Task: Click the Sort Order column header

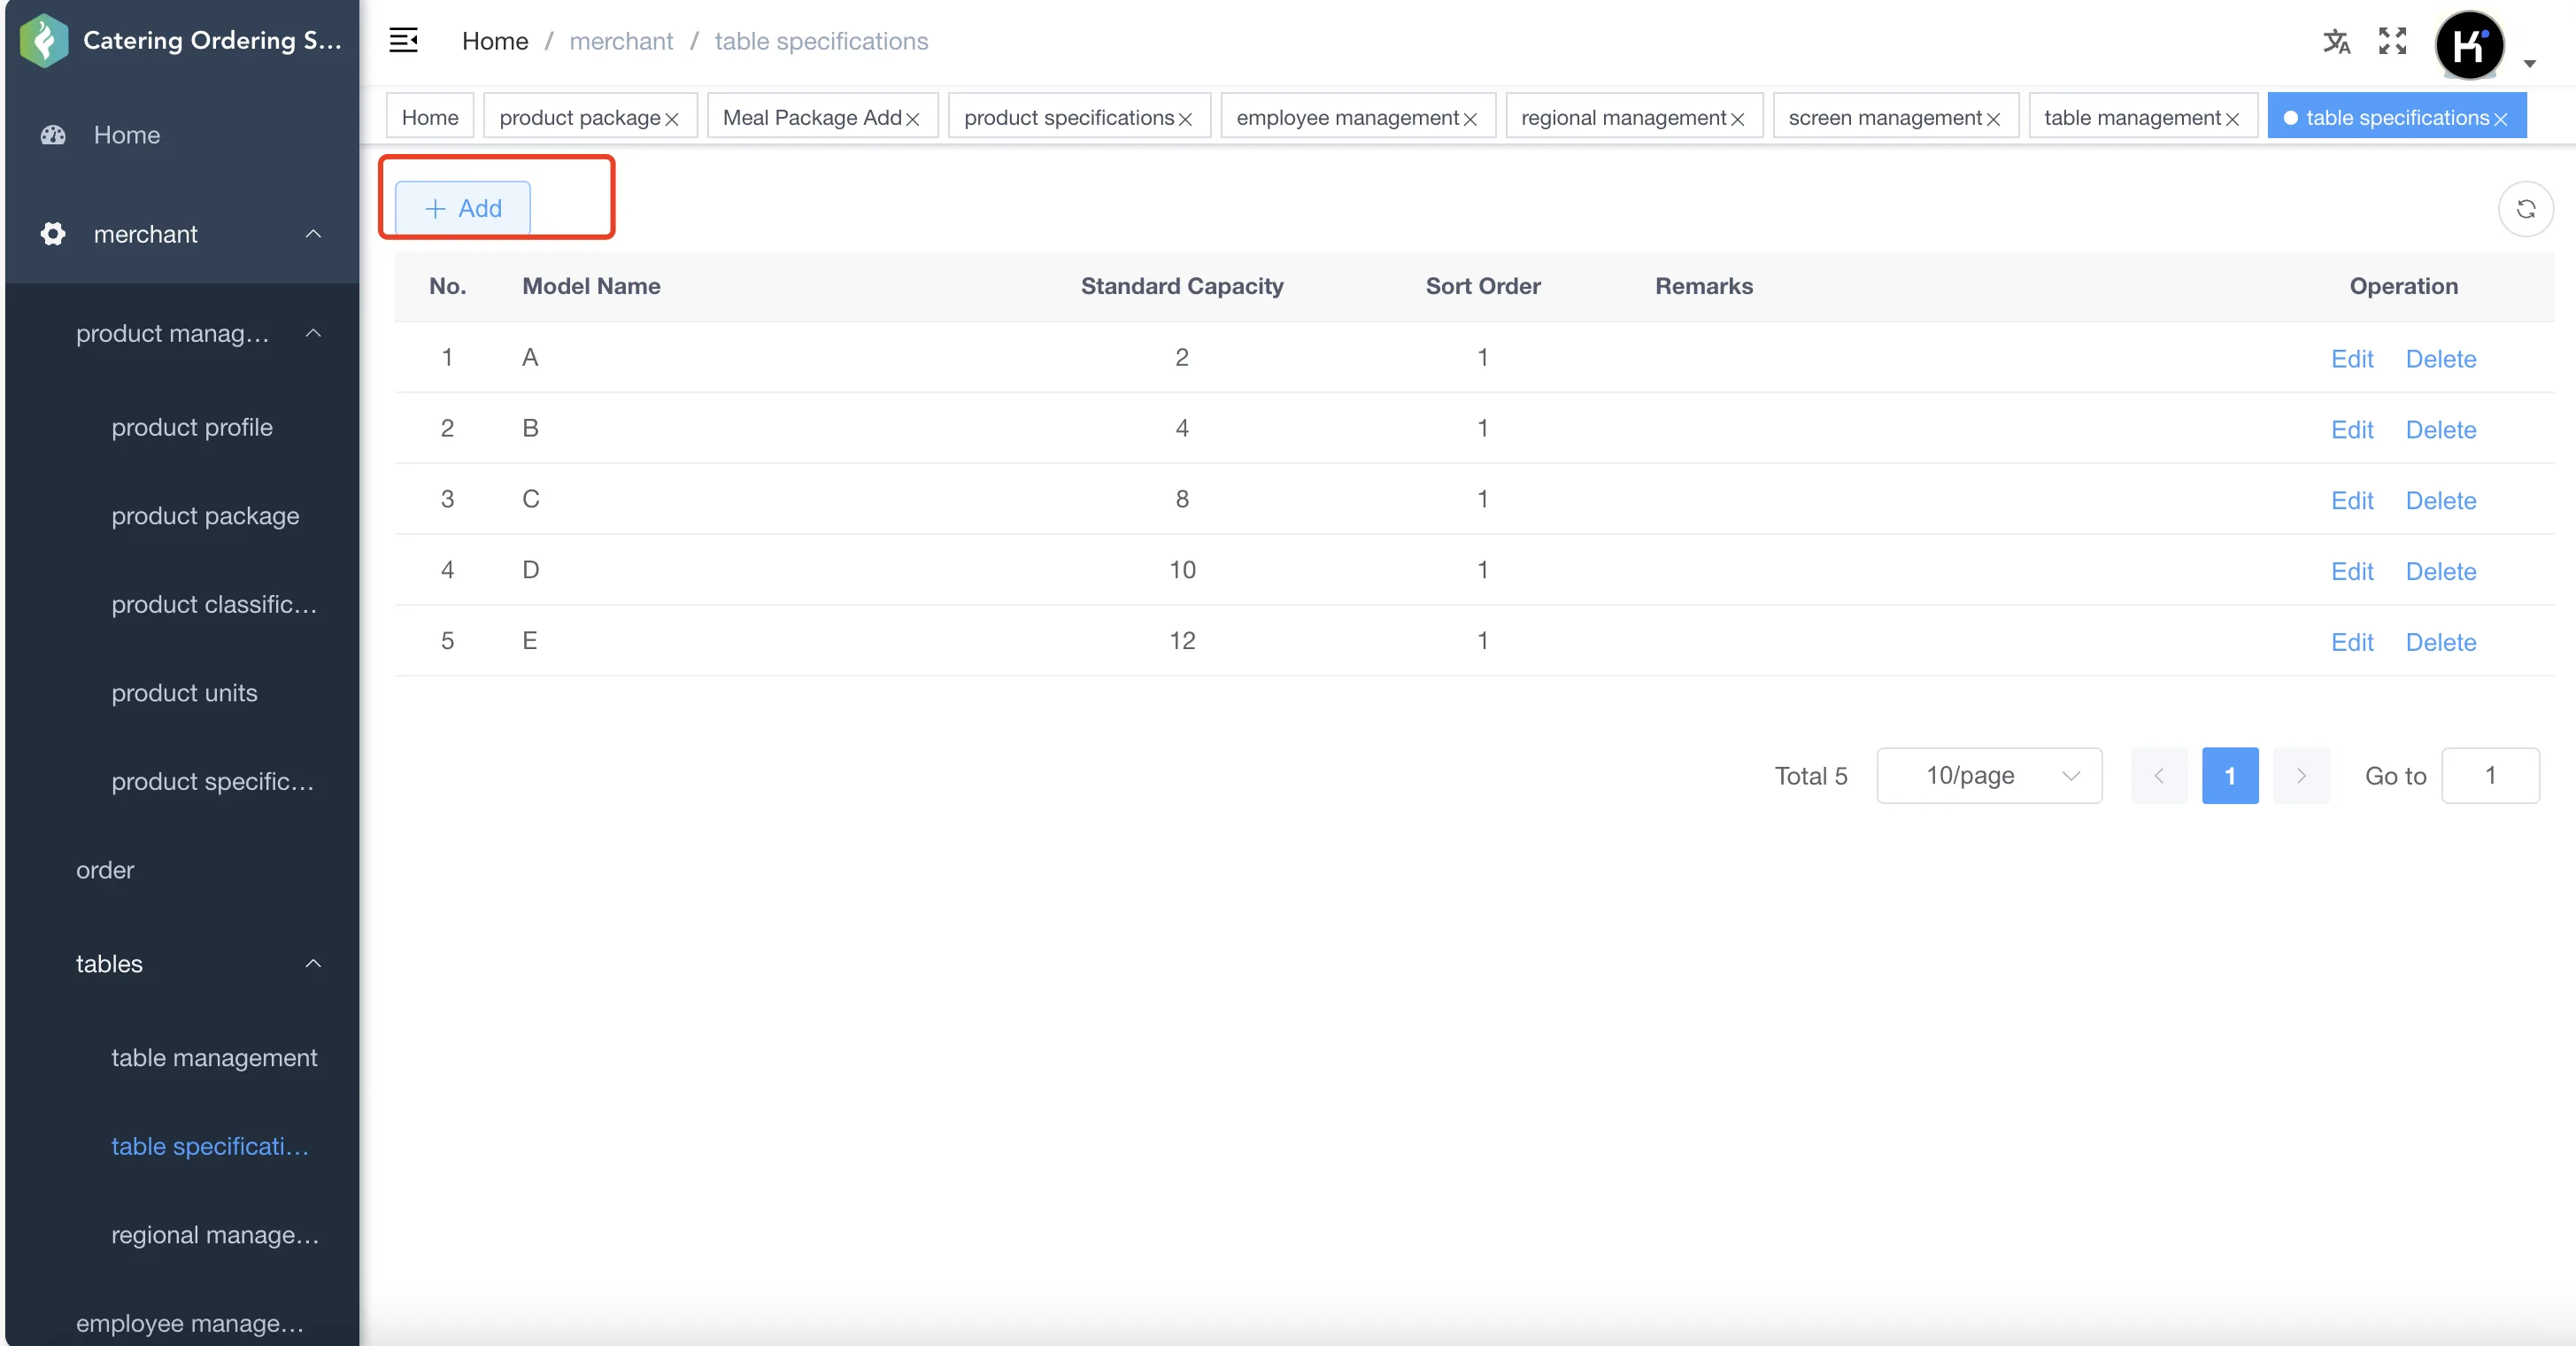Action: (x=1483, y=286)
